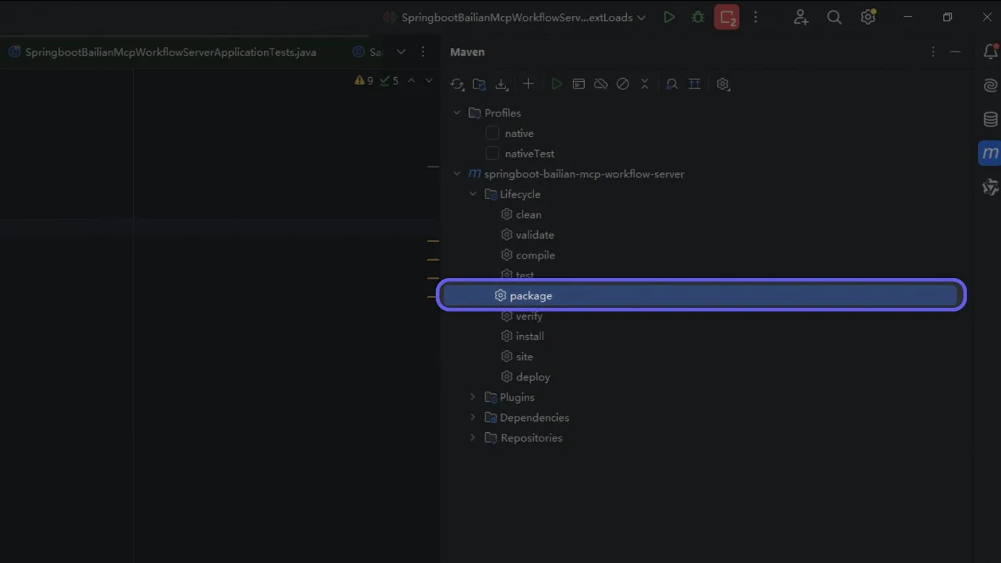Jump to previous highlighted error arrow
The image size is (1001, 563).
click(411, 81)
